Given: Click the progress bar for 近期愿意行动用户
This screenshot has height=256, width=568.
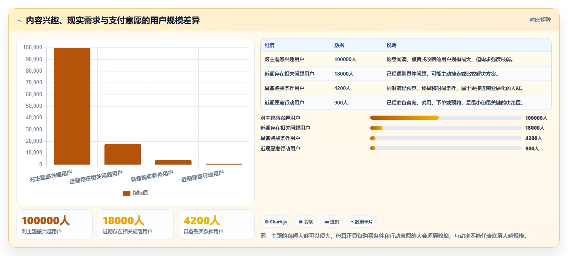Looking at the screenshot, I should tap(446, 148).
